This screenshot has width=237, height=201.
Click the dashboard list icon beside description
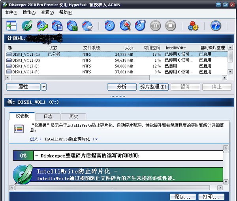click(x=19, y=129)
